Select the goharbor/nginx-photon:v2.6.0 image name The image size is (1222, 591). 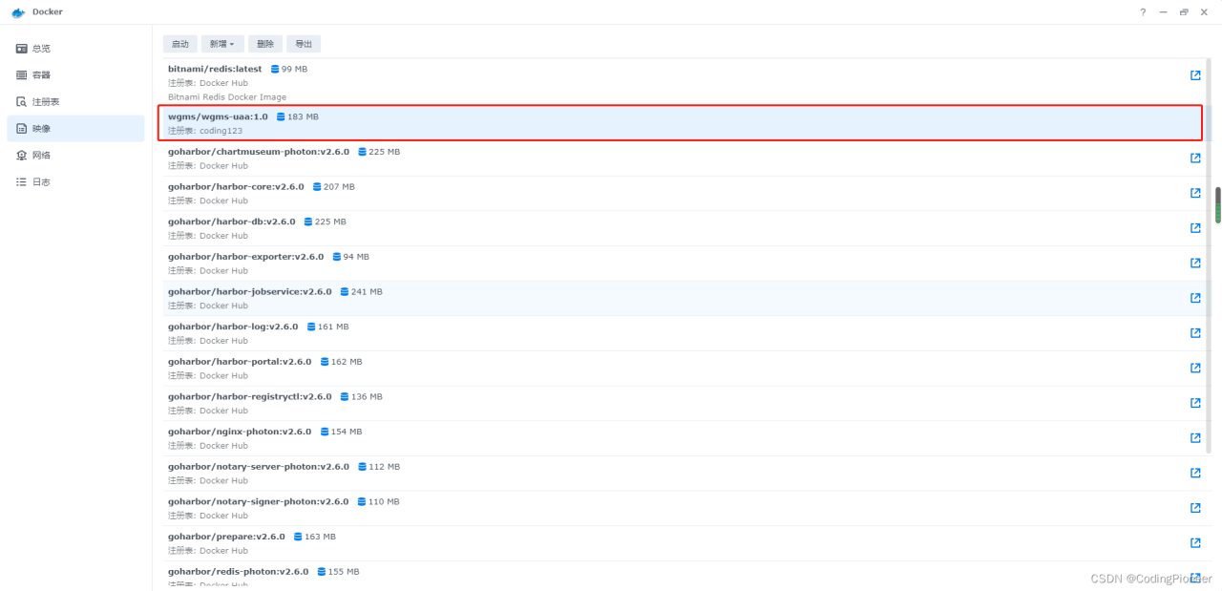240,432
